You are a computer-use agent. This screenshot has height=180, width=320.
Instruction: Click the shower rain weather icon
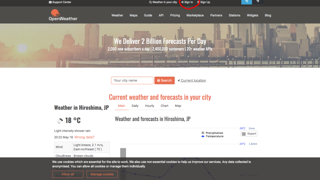tap(60, 121)
